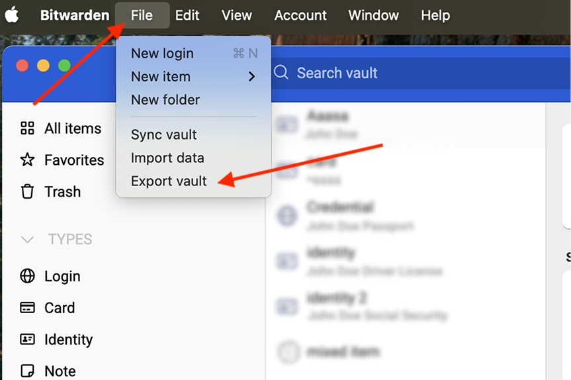Click the TYPES section header
This screenshot has height=380, width=571.
pyautogui.click(x=70, y=240)
